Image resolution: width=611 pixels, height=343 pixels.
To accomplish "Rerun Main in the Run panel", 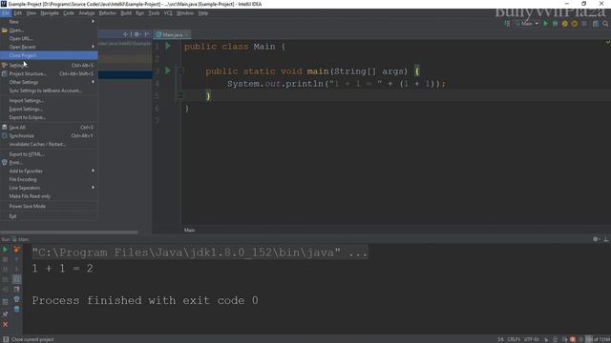I will point(5,250).
